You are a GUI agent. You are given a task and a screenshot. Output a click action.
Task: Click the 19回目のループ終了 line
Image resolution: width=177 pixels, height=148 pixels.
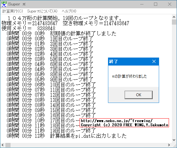tap(51, 131)
